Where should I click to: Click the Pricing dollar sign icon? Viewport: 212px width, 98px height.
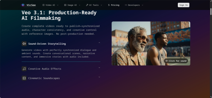[109, 5]
